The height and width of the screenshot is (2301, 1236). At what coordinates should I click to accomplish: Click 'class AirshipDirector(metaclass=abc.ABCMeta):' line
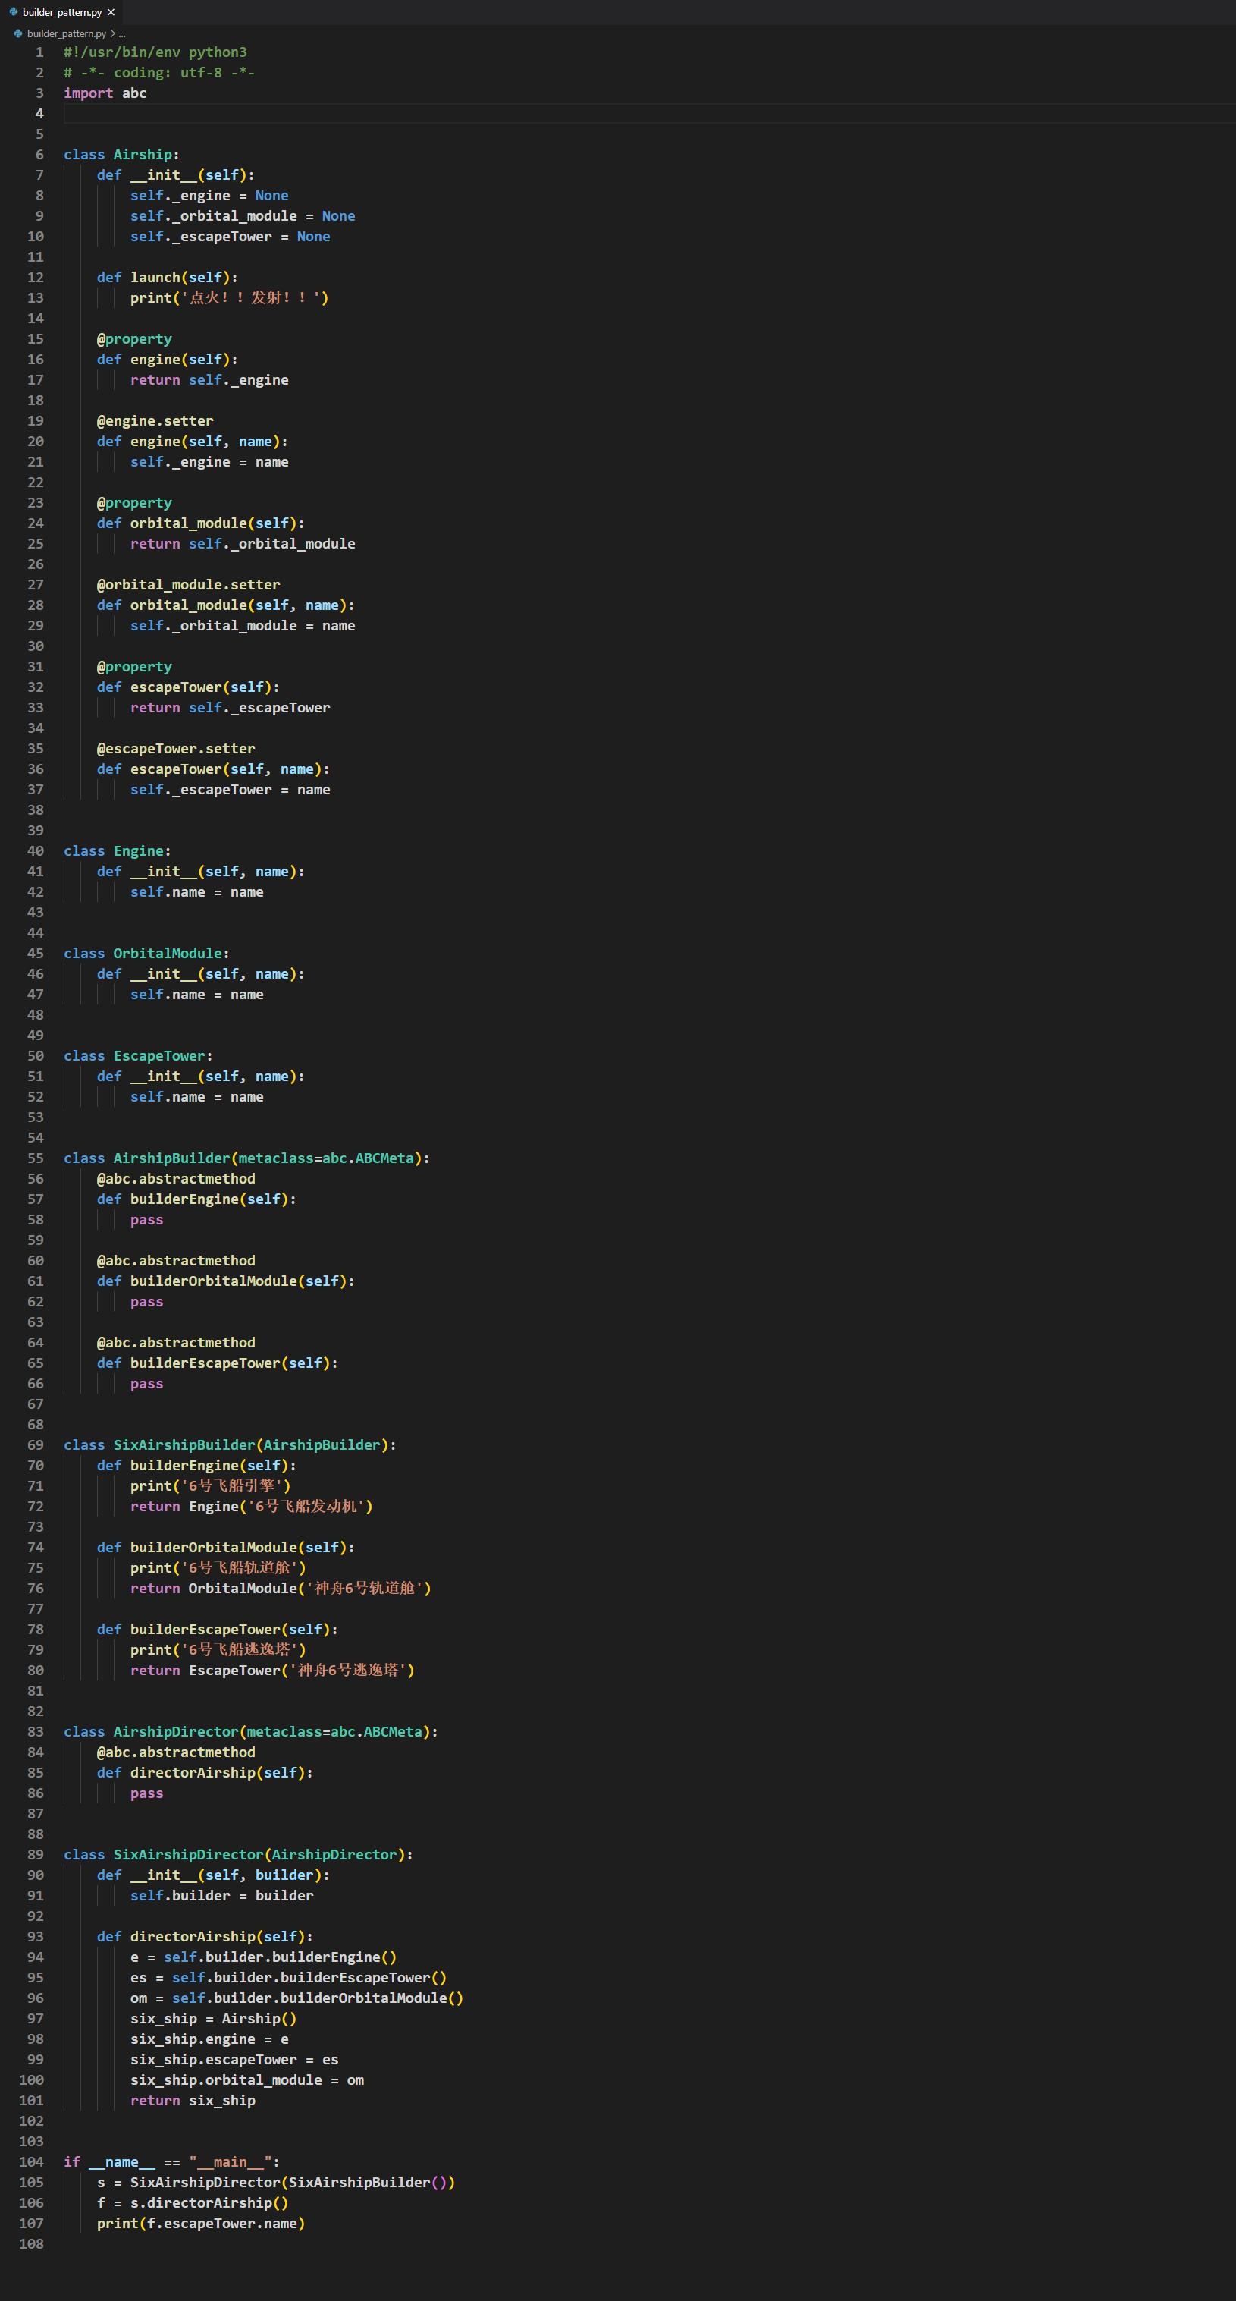251,1732
